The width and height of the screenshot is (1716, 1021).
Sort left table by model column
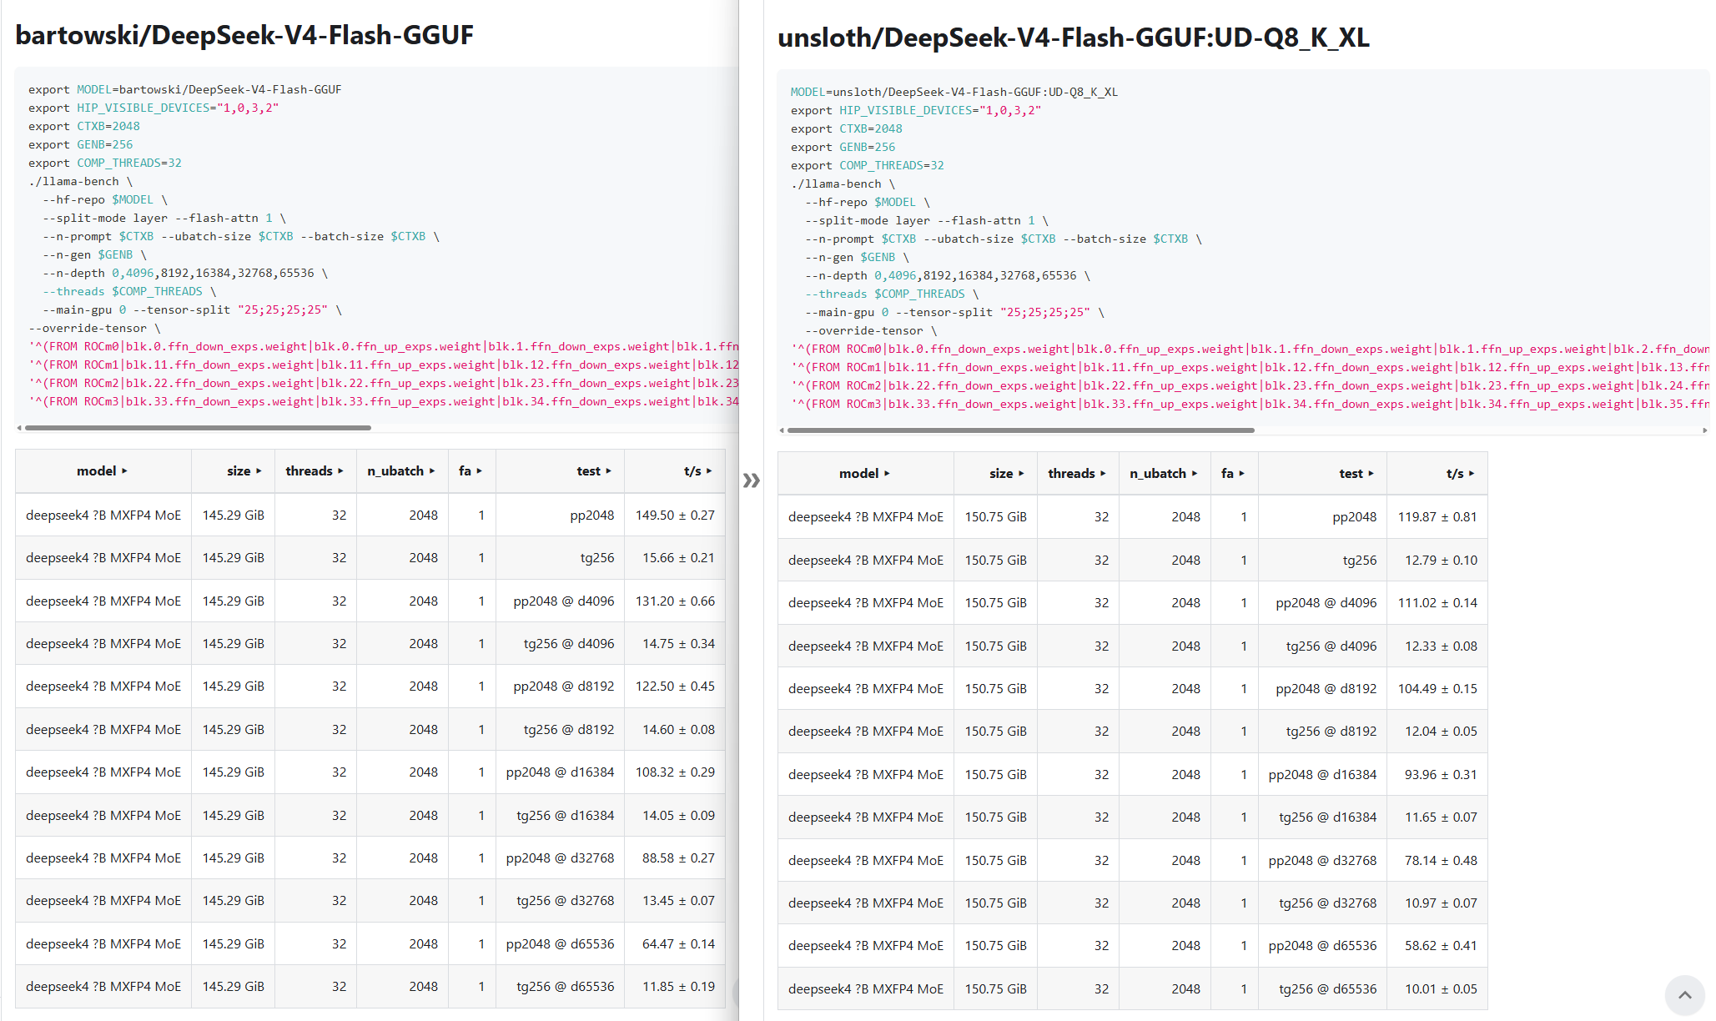tap(103, 471)
